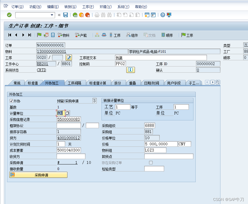Viewport: 248px width, 204px height.
Task: Click the Customize Local Layout monitor icon
Action: (169, 15)
